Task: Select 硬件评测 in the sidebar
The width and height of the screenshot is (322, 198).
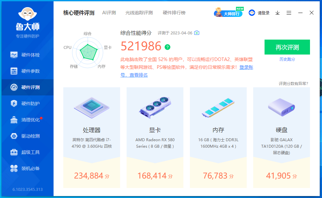Action: [28, 87]
